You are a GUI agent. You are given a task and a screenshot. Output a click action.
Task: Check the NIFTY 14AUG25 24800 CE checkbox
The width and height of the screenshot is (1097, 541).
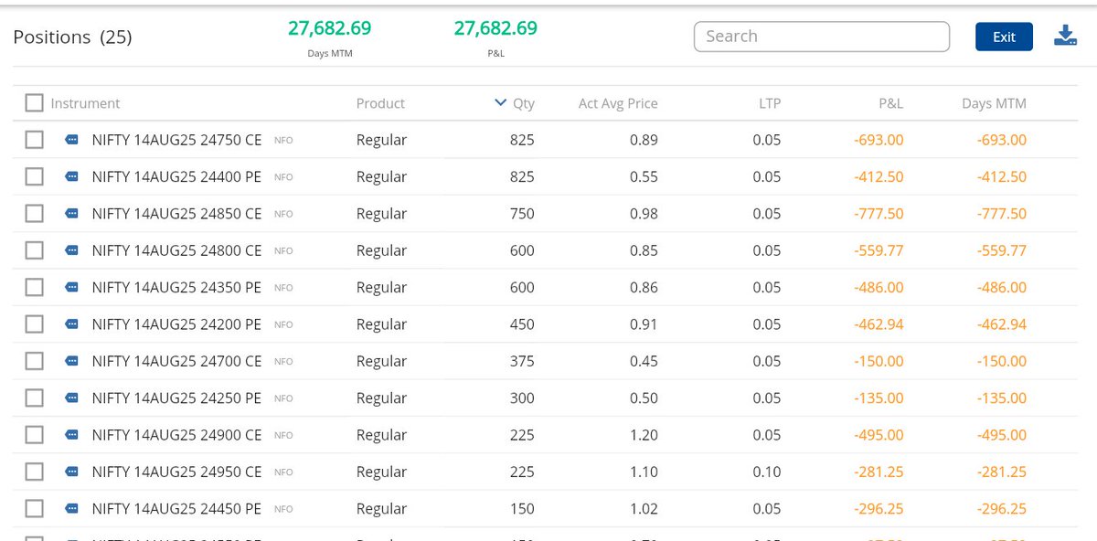[34, 250]
